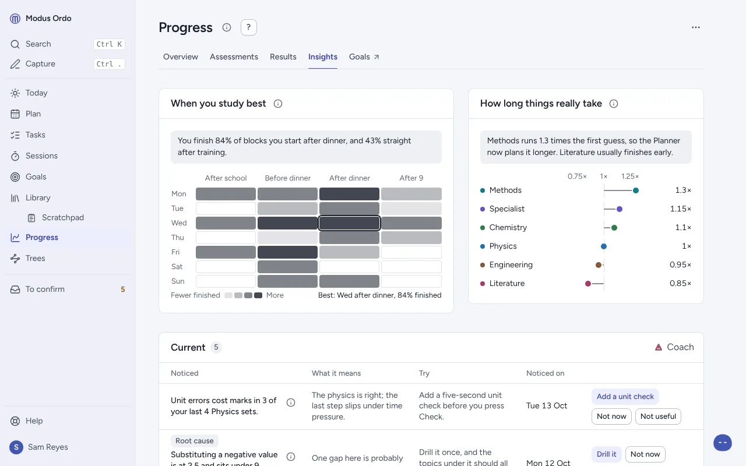Select the Wed After dinner heatmap cell
This screenshot has width=746, height=466.
click(350, 223)
